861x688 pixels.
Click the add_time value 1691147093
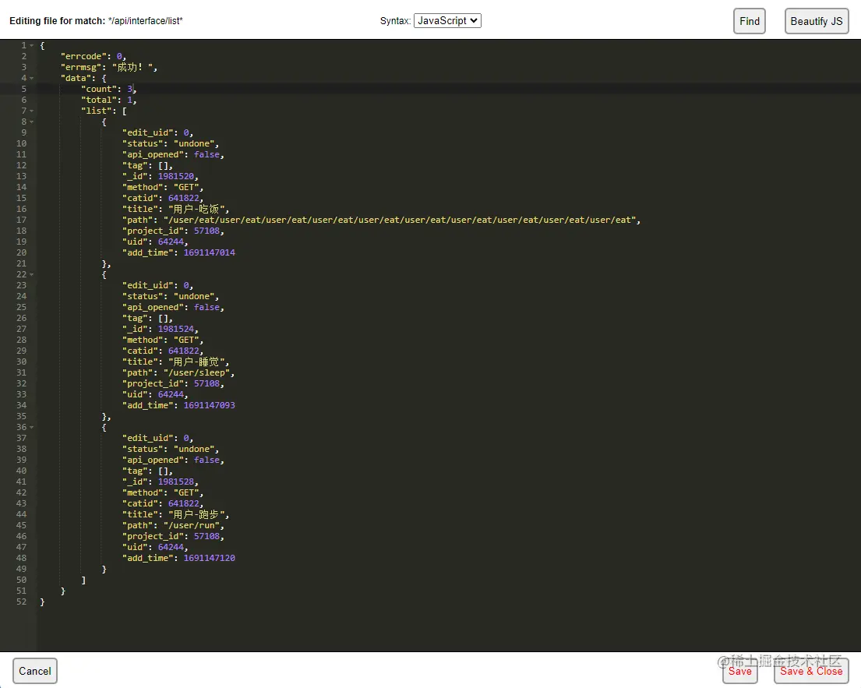click(209, 405)
